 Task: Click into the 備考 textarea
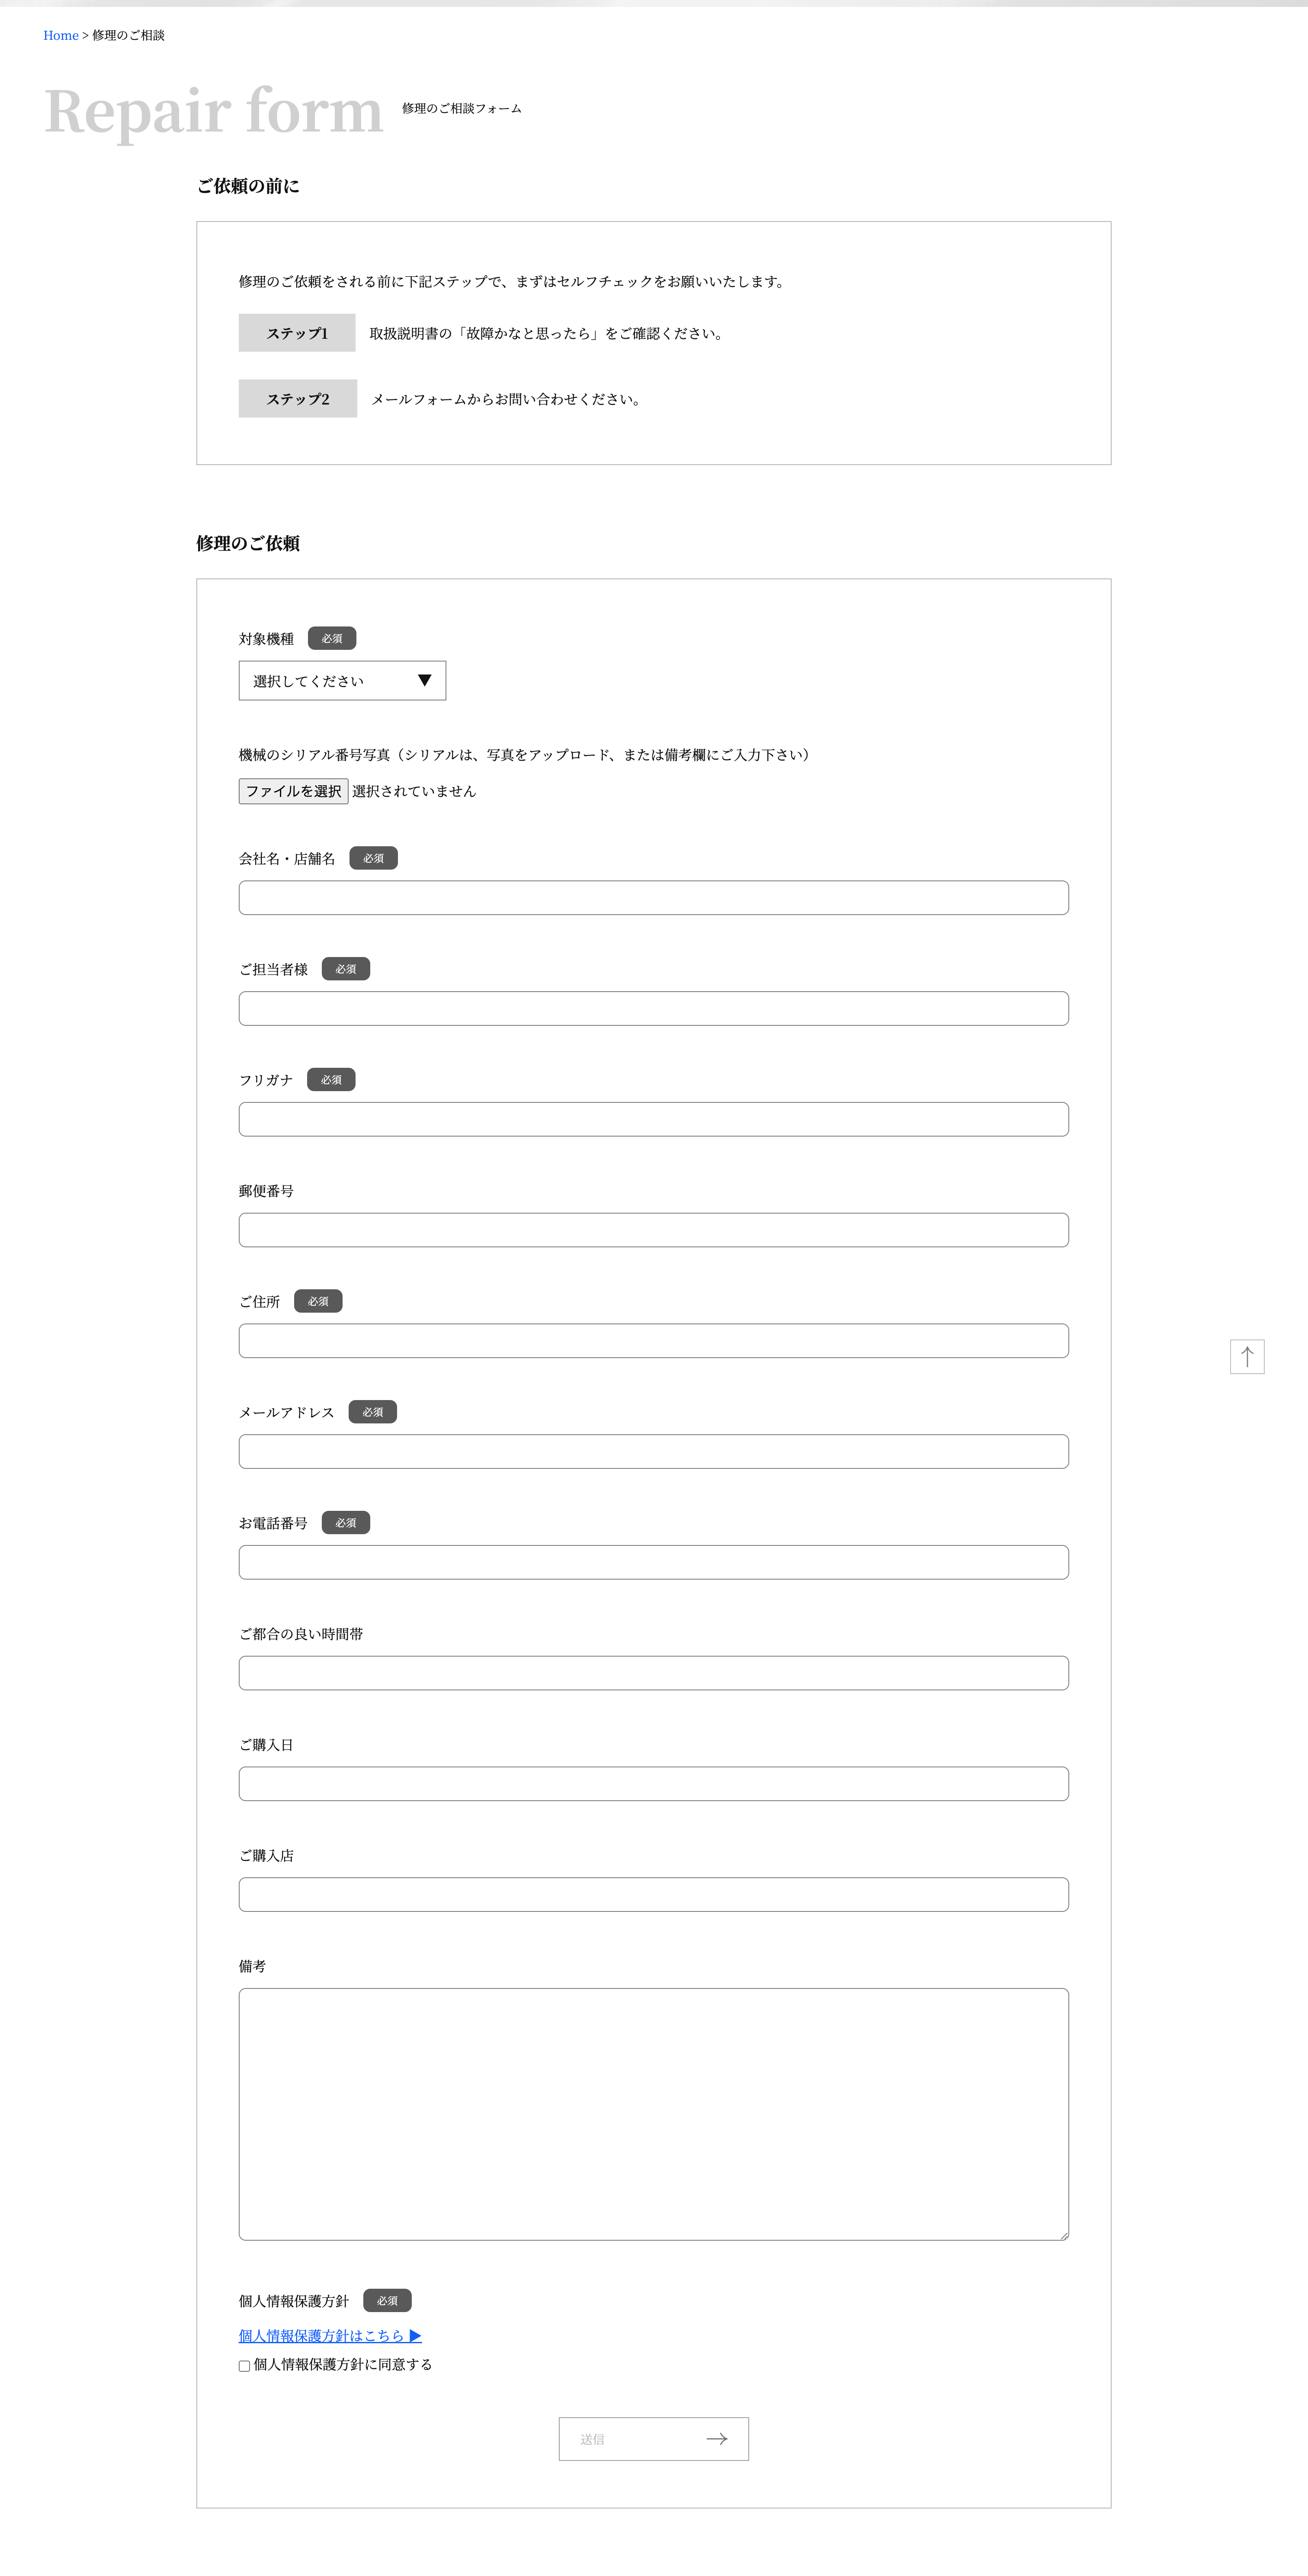tap(654, 2114)
